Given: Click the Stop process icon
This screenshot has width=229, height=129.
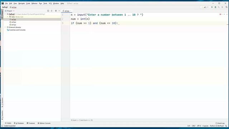Looking at the screenshot, I should point(222,7).
